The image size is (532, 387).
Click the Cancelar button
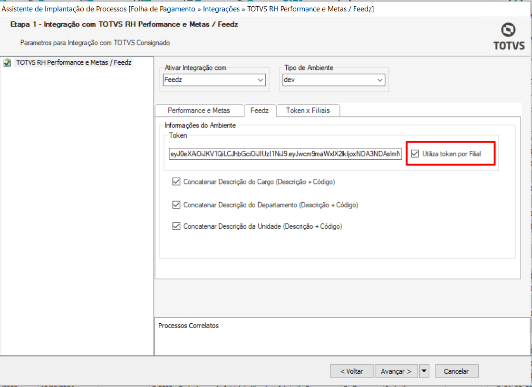coord(456,371)
